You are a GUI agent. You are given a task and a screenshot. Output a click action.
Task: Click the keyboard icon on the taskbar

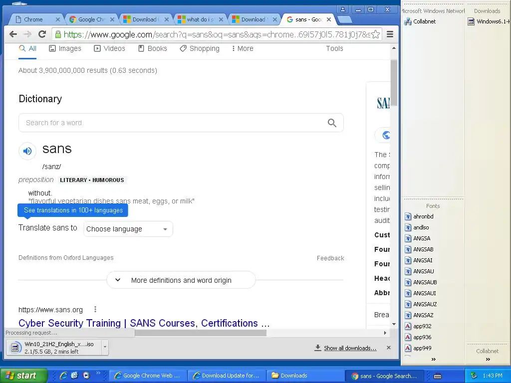click(438, 376)
